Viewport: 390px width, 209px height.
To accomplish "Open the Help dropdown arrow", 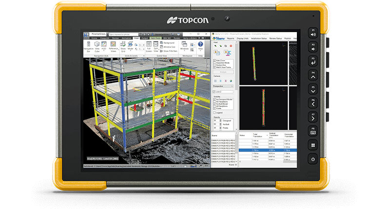I will click(x=200, y=51).
